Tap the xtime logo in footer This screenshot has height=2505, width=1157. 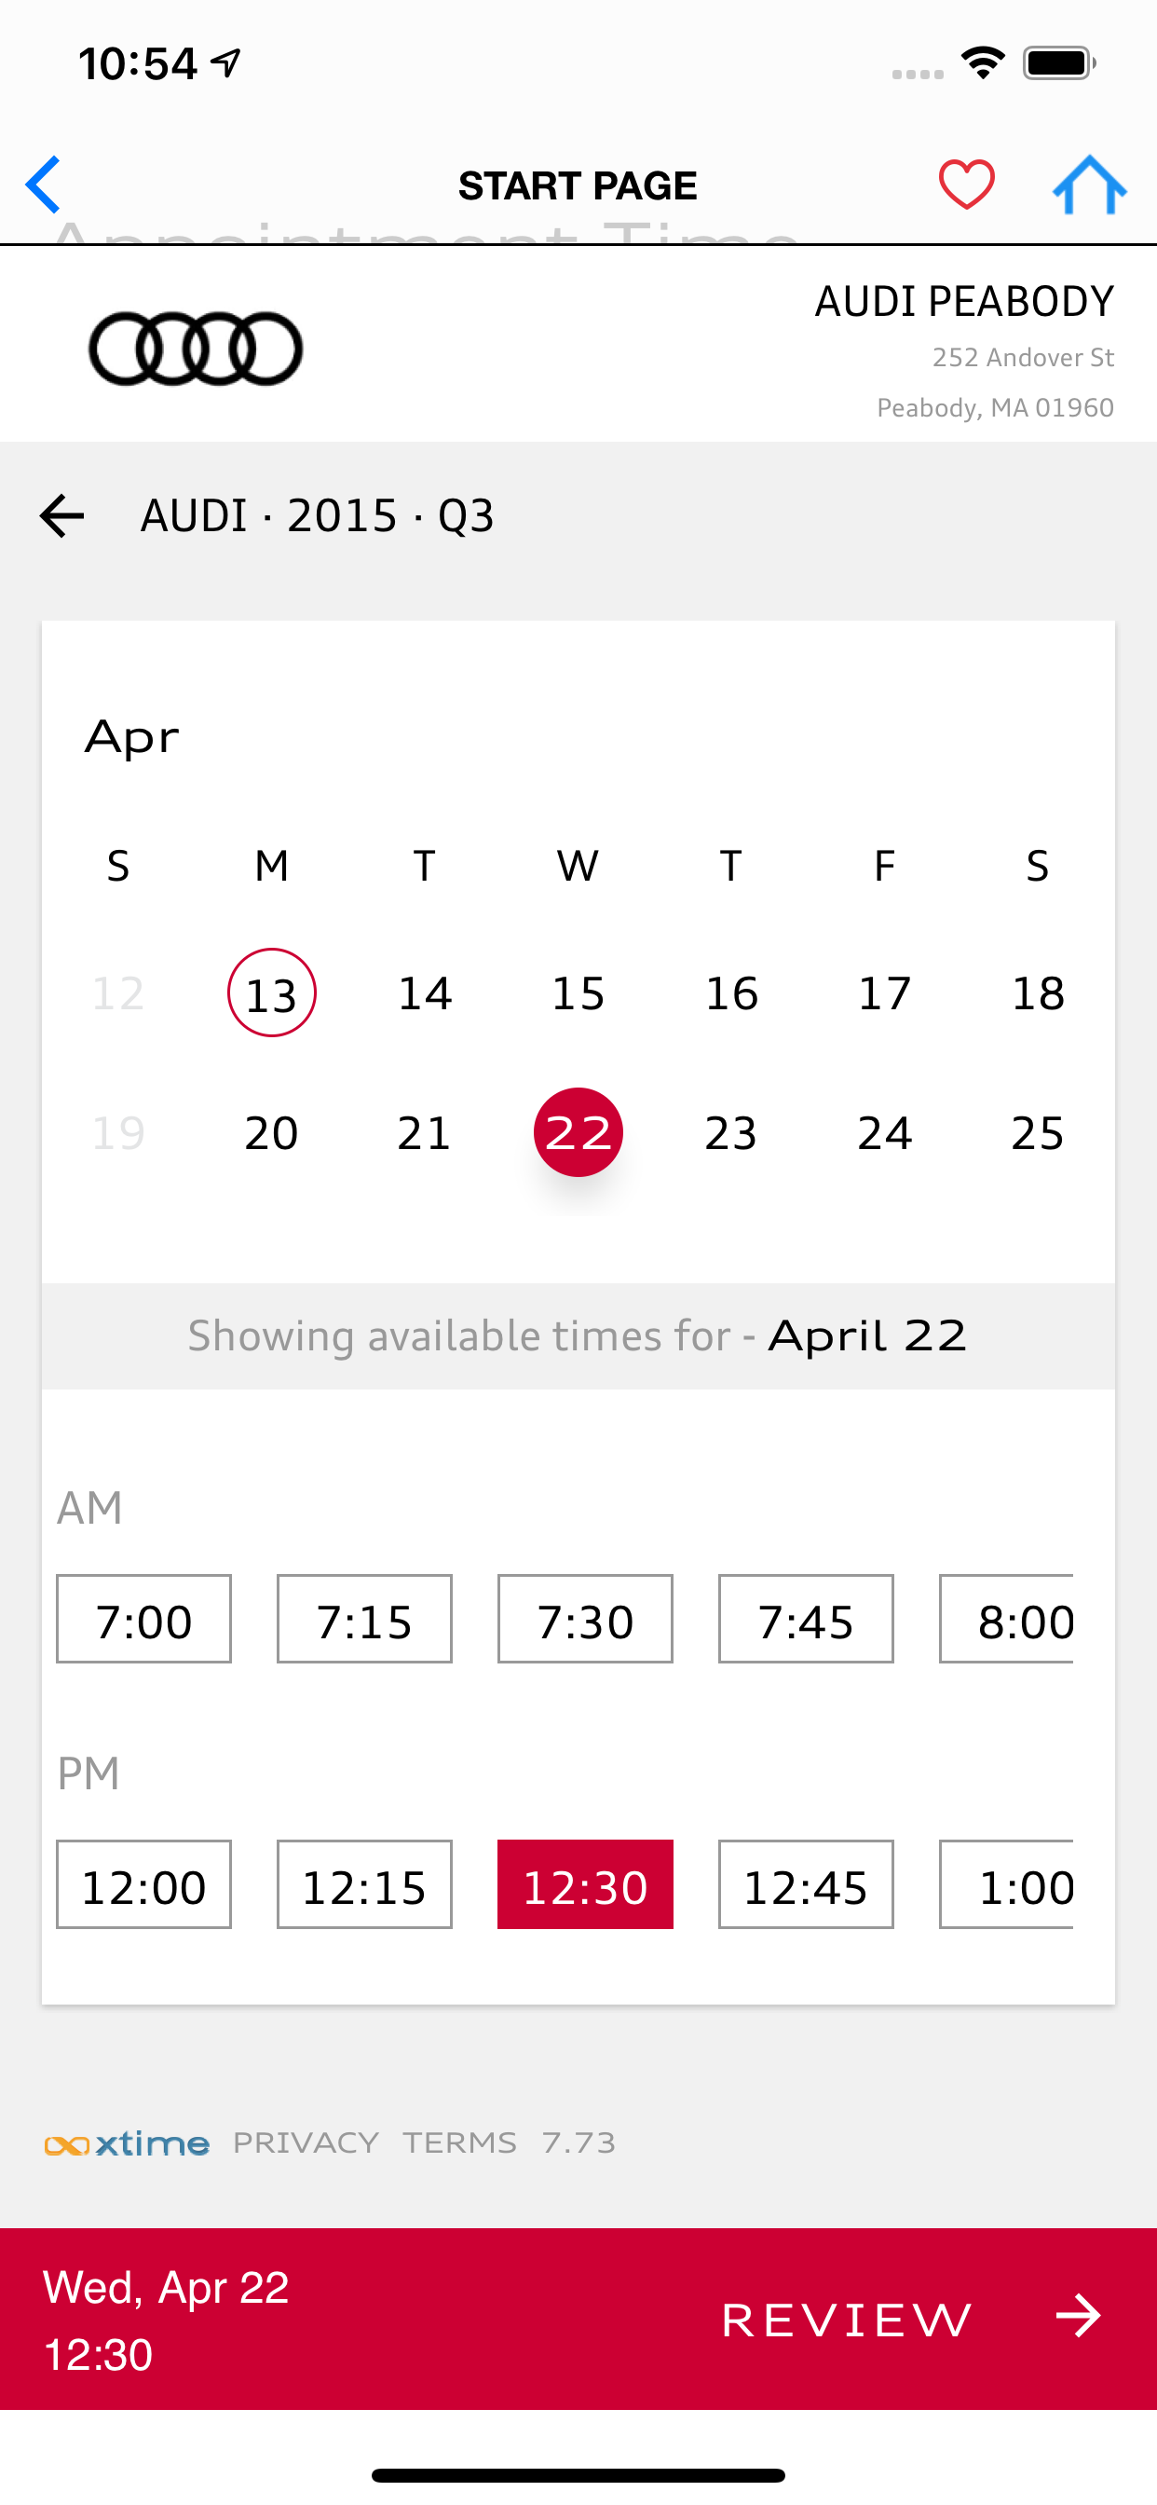pyautogui.click(x=127, y=2143)
